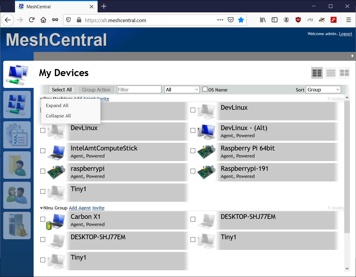Open a new browser tab
Image resolution: width=356 pixels, height=277 pixels.
tap(104, 6)
